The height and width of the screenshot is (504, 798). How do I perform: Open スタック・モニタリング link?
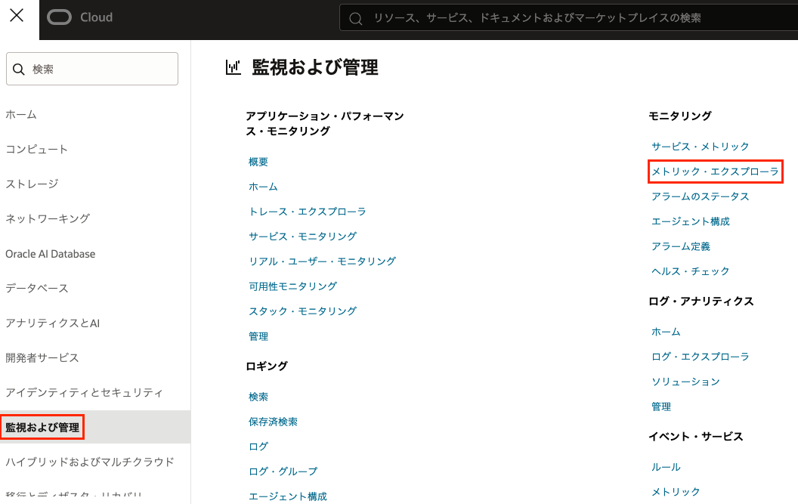303,311
